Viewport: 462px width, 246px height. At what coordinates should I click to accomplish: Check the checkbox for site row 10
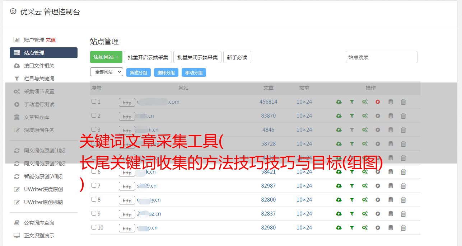coord(94,227)
